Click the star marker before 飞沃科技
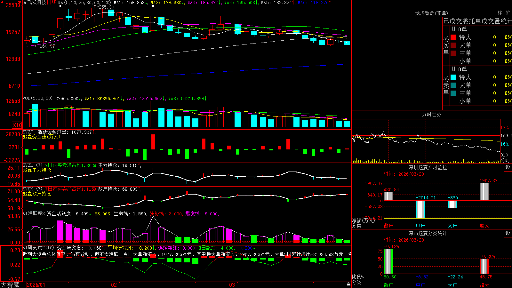The height and width of the screenshot is (288, 512). 25,3
